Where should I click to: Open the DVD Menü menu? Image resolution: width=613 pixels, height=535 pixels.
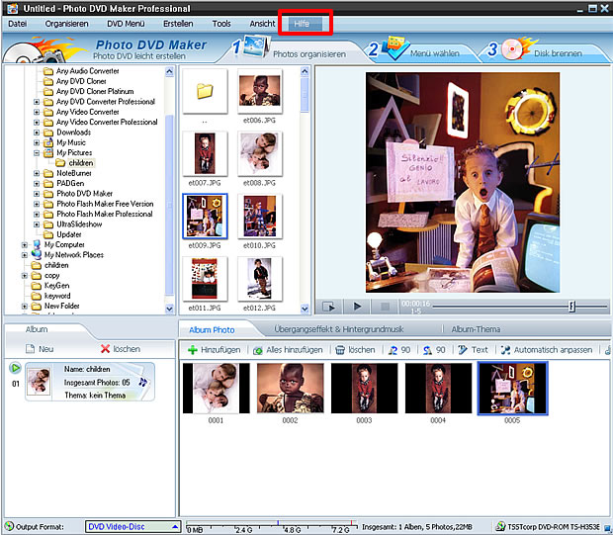click(x=126, y=24)
